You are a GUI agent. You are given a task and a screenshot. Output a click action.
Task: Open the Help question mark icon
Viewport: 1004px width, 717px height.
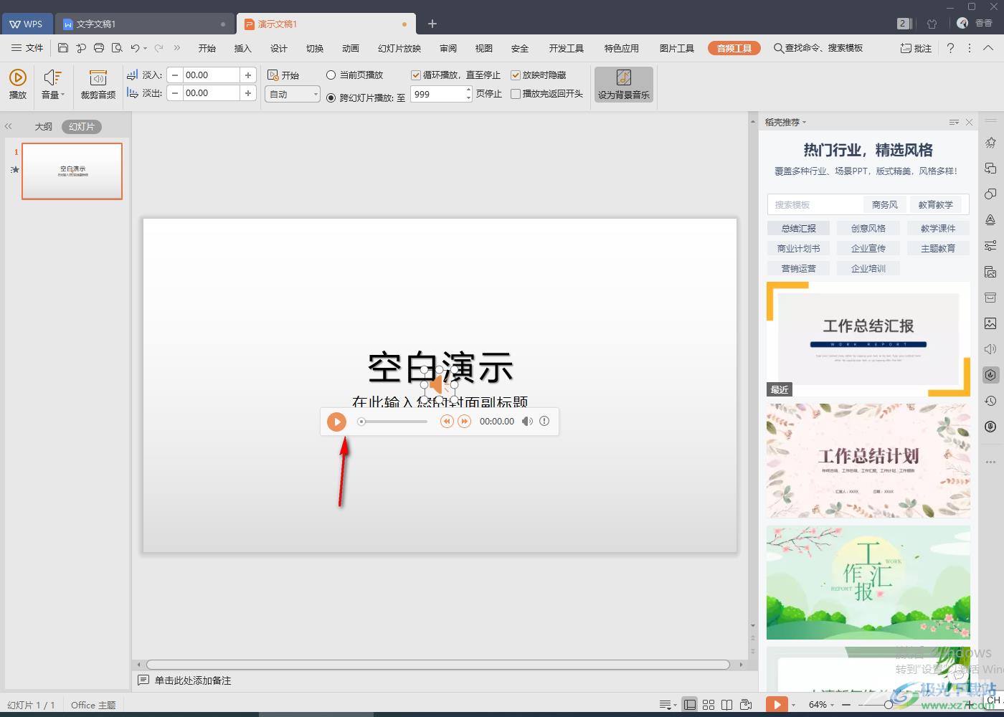950,48
